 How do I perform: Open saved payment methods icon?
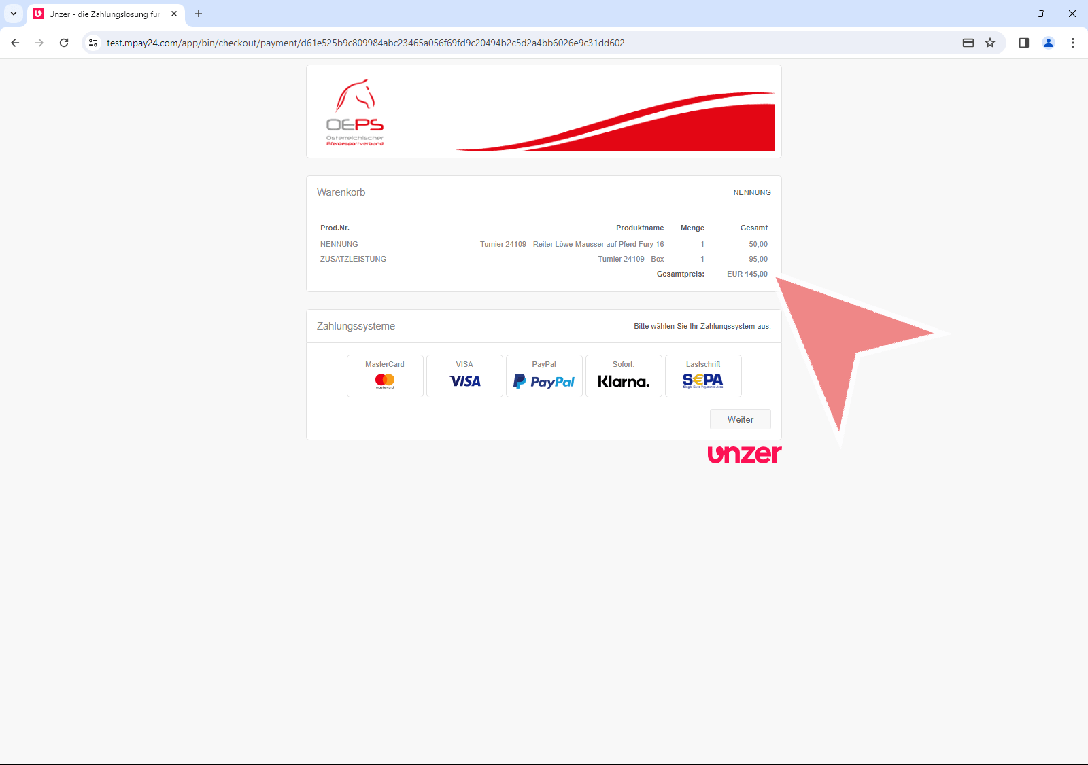point(968,43)
